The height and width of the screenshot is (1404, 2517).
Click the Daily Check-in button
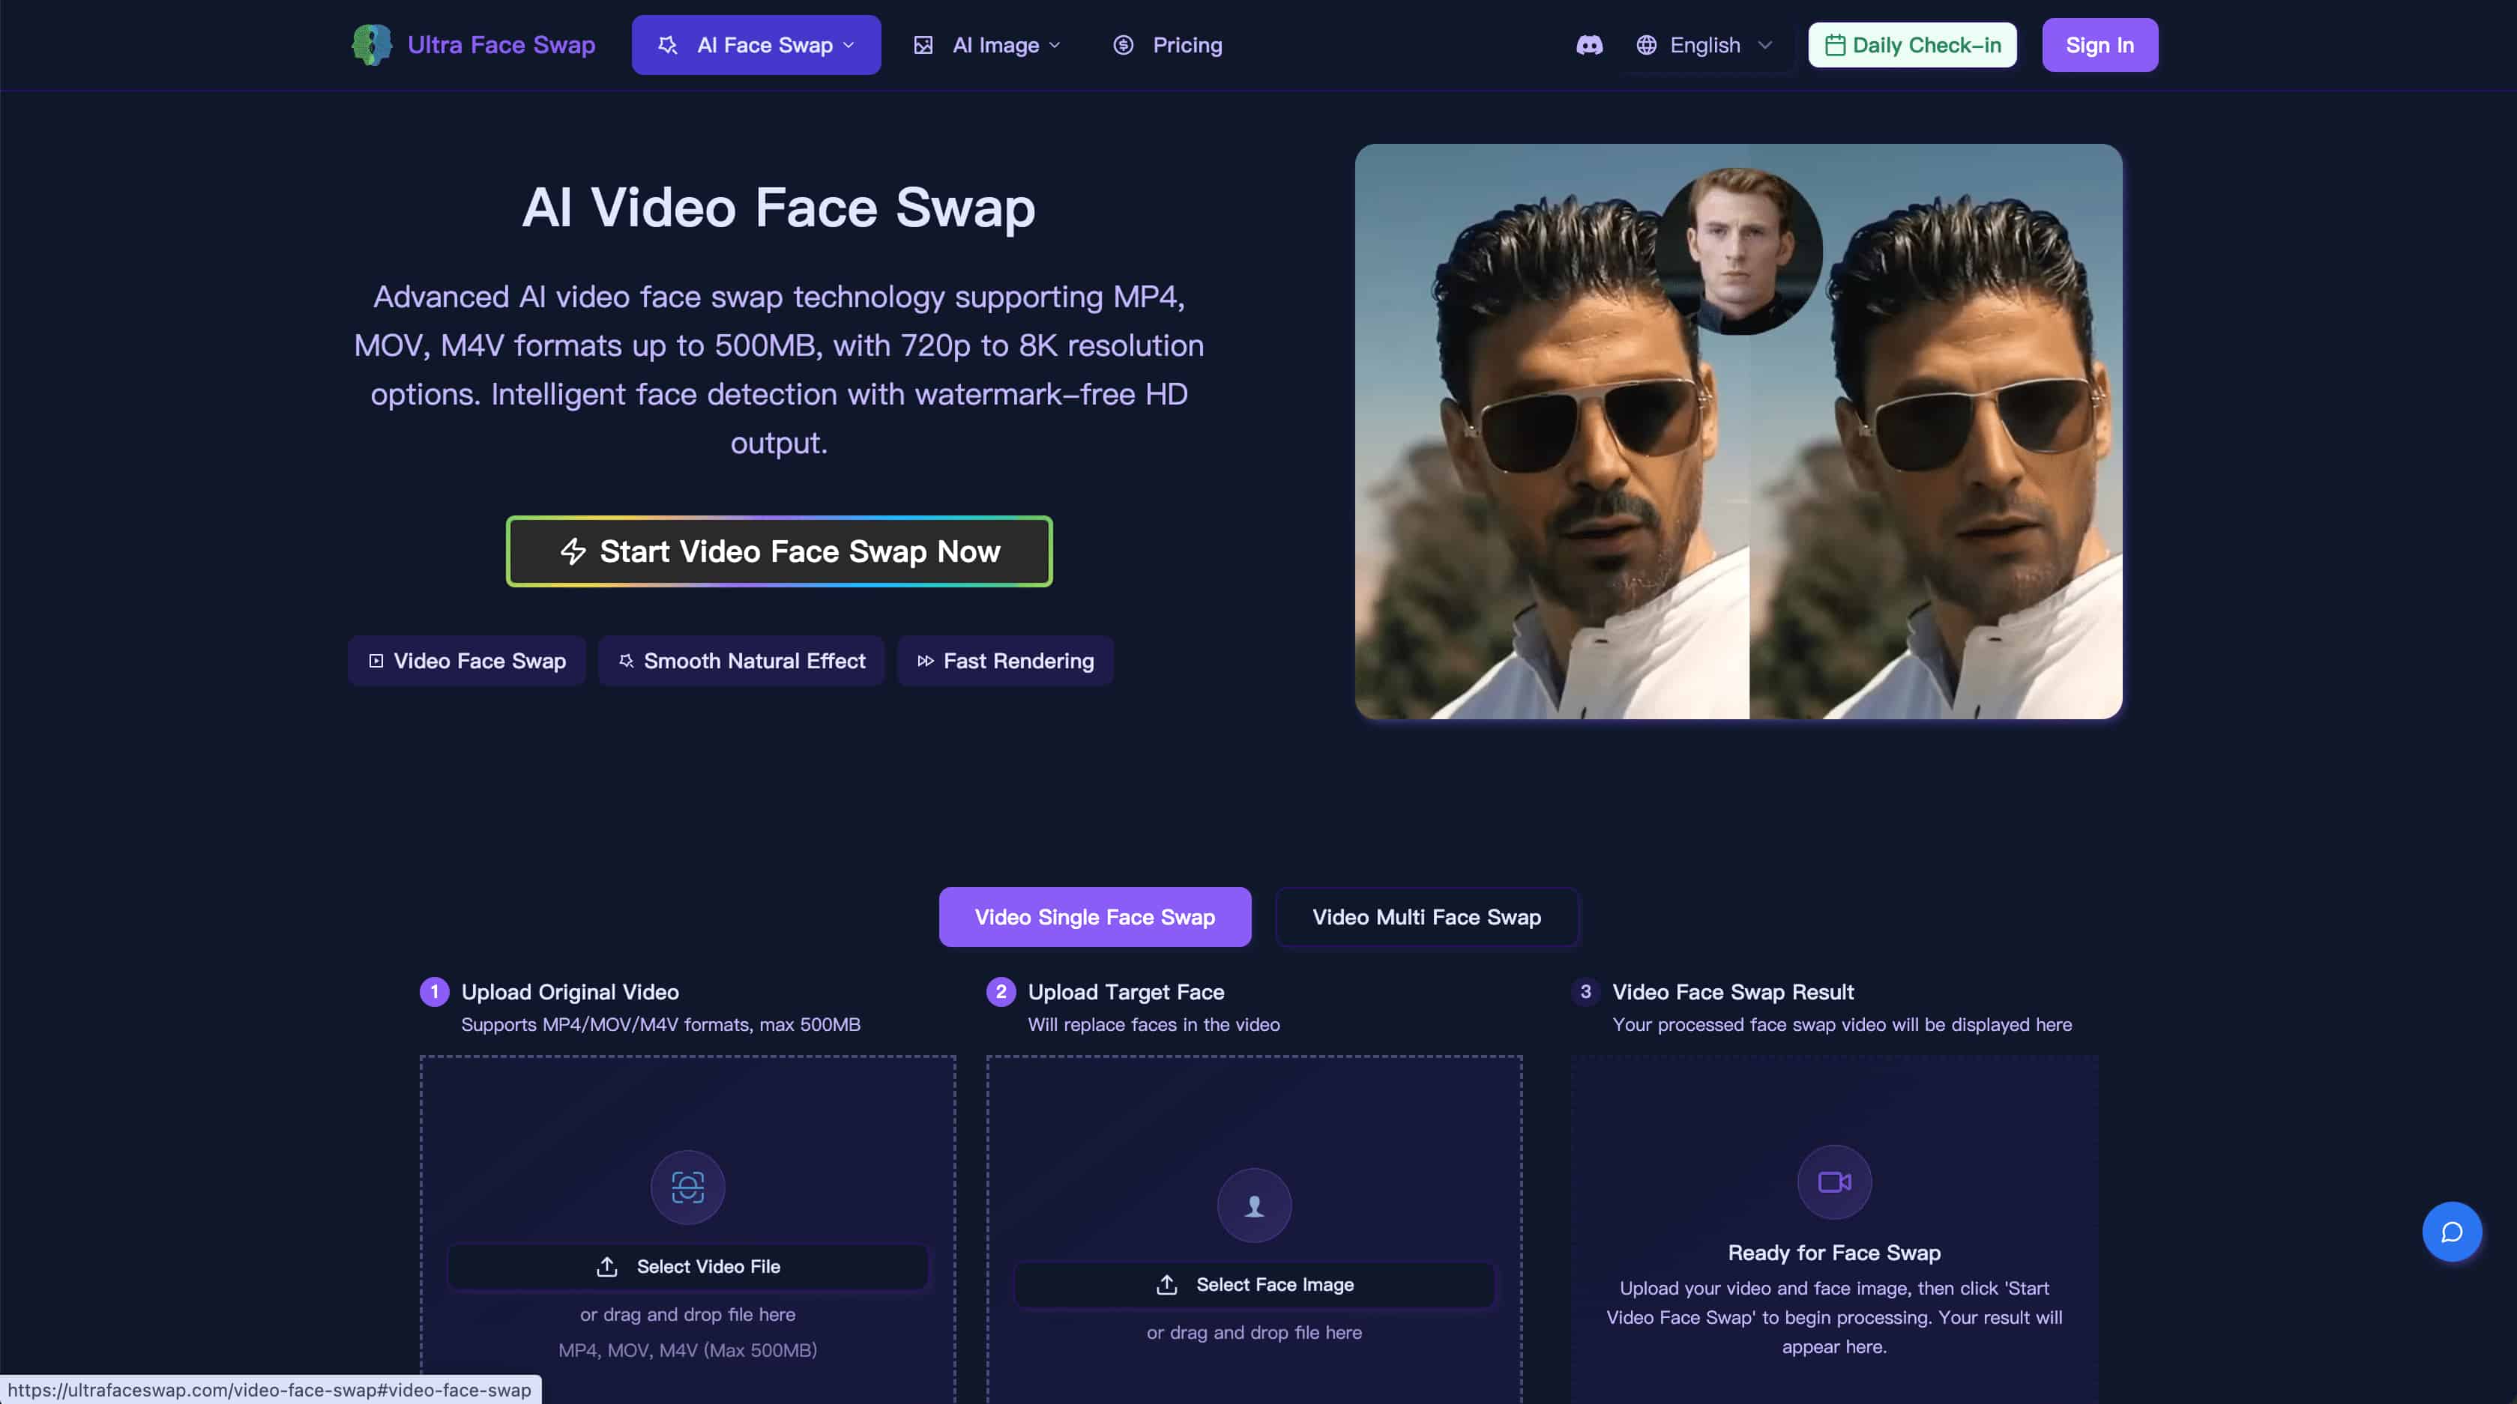tap(1912, 45)
